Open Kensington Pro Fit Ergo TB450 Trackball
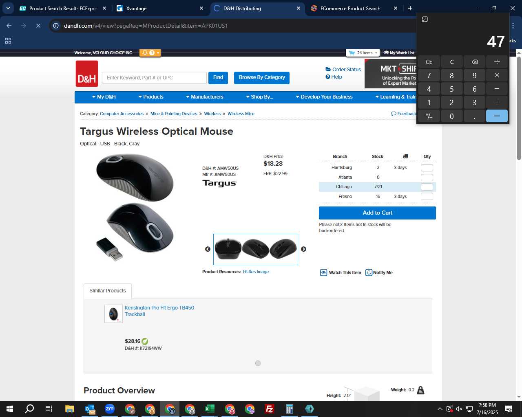The width and height of the screenshot is (522, 417). [159, 311]
